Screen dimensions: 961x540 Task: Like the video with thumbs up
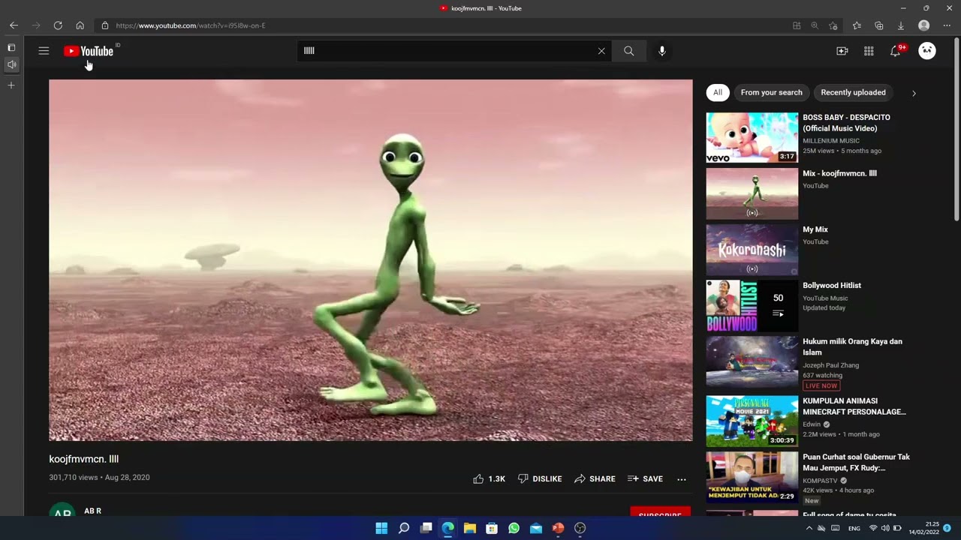click(489, 478)
